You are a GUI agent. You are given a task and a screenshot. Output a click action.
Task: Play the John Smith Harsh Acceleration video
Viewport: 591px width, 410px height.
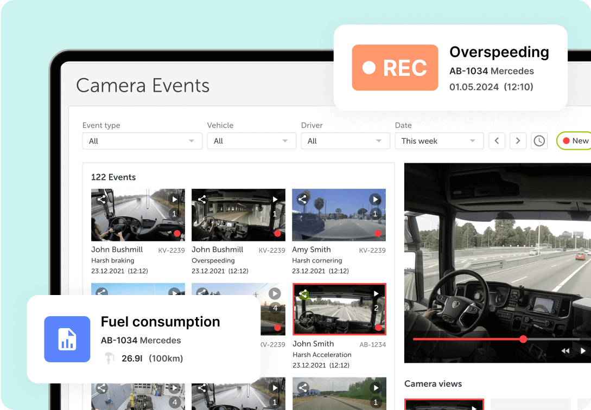click(x=376, y=293)
